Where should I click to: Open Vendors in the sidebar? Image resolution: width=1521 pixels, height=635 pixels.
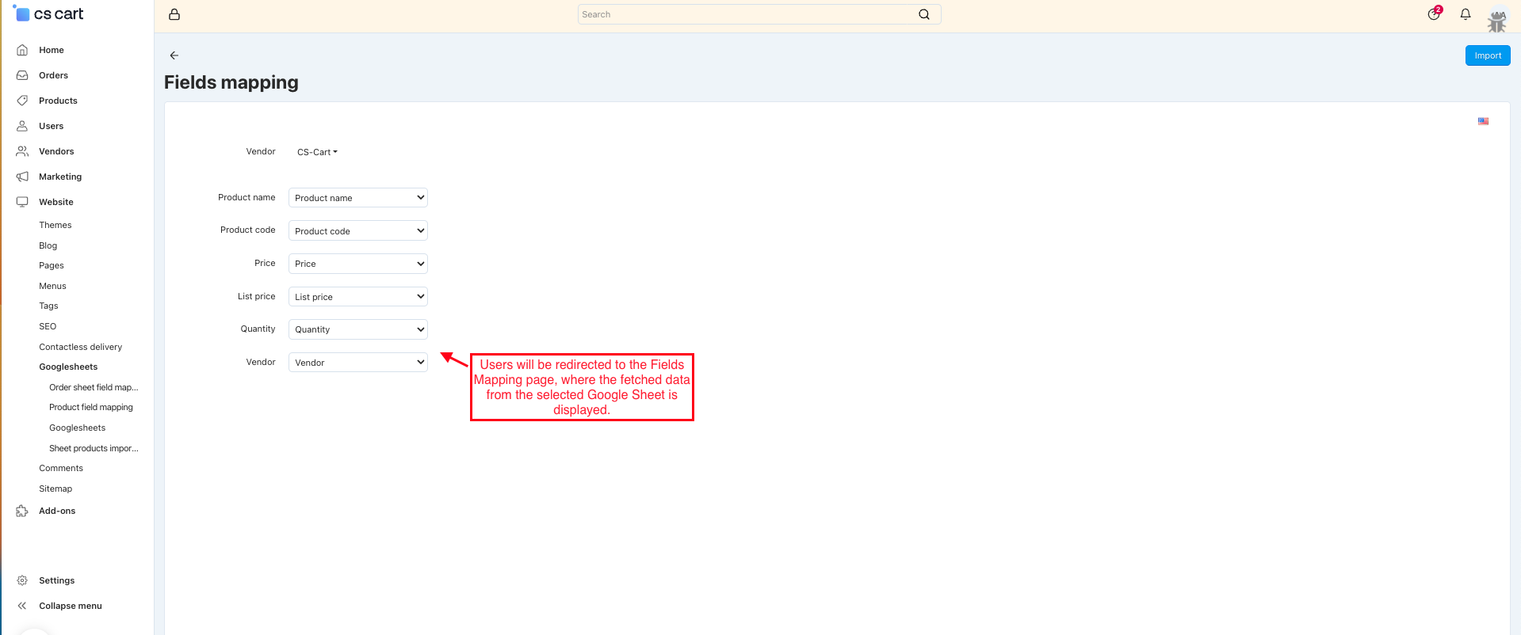(56, 151)
